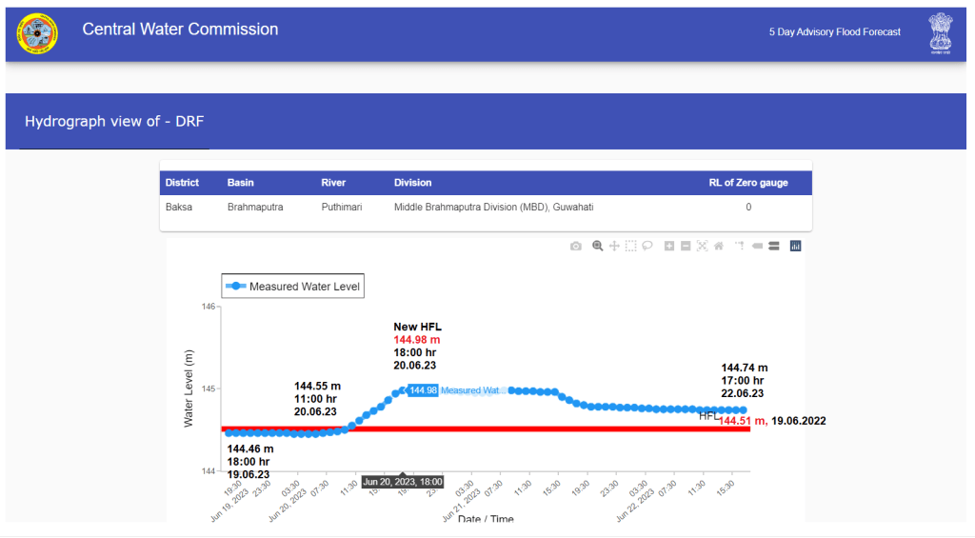The image size is (975, 538).
Task: Select the Zoom tool in chart toolbar
Action: point(598,246)
